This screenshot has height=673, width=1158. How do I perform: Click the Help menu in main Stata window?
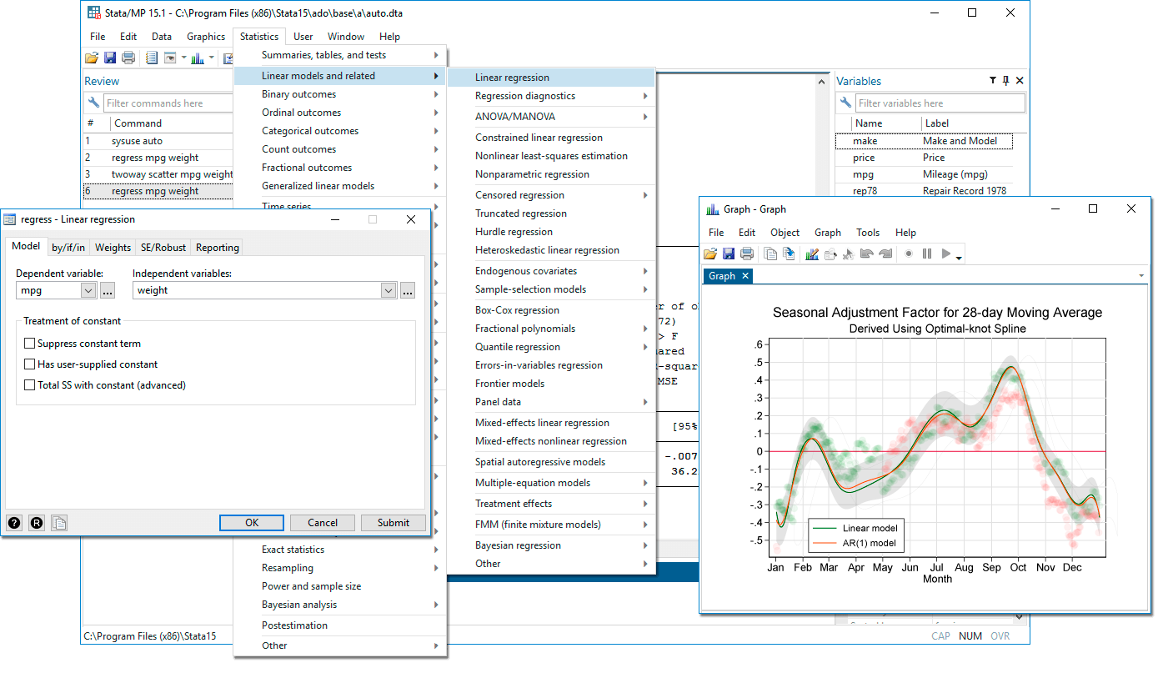389,37
